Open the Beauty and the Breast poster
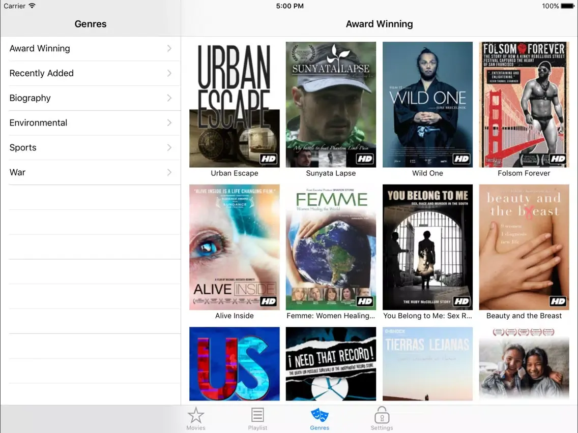Image resolution: width=578 pixels, height=433 pixels. click(x=524, y=247)
